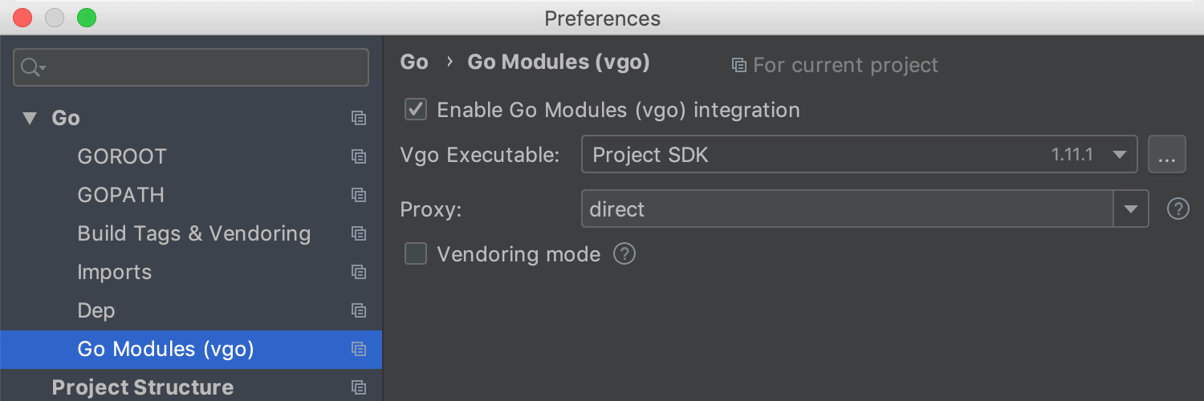Viewport: 1204px width, 401px height.
Task: Click the project-level icon beside Imports
Action: coord(359,272)
